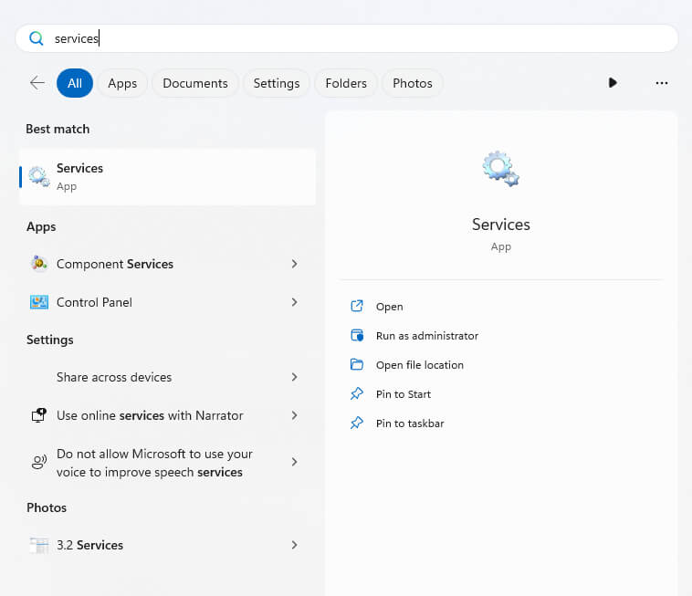This screenshot has height=596, width=692.
Task: Expand the 3.2 Services photo chevron
Action: 294,545
